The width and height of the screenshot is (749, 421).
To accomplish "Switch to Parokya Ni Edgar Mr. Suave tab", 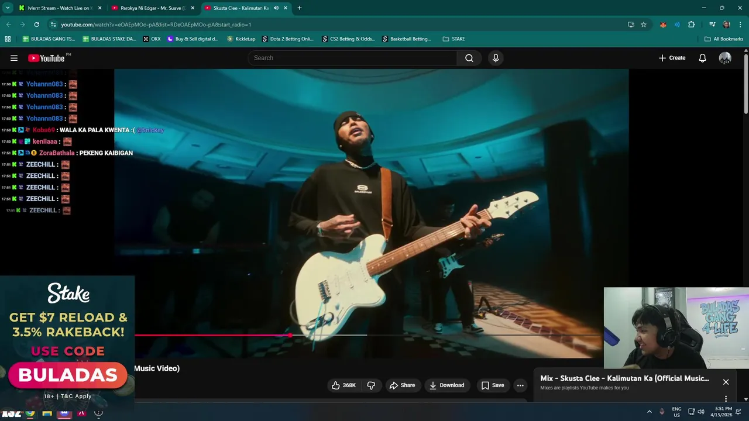I will tap(152, 8).
